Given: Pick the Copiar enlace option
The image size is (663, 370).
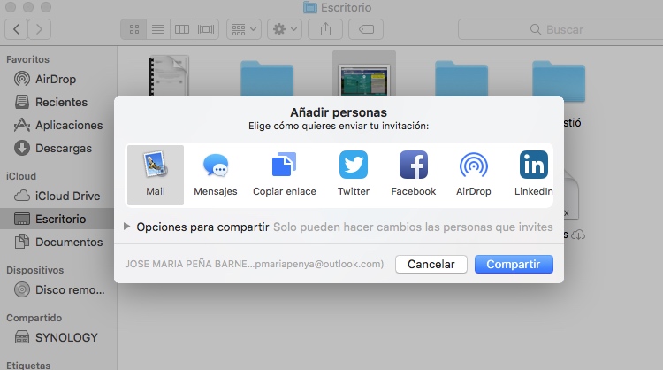Looking at the screenshot, I should 284,175.
